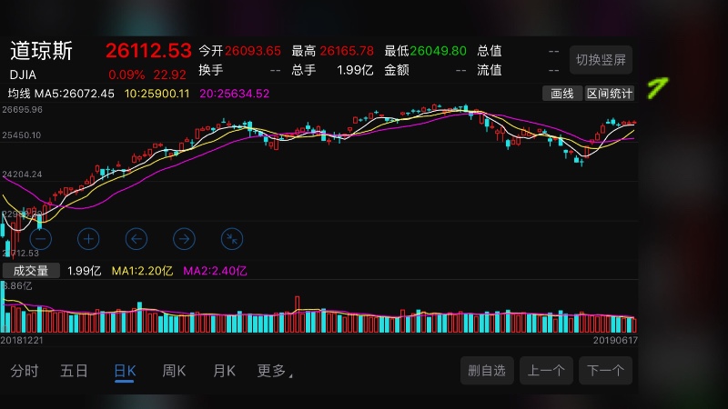Select the 日K tab
The height and width of the screenshot is (409, 728).
tap(125, 371)
